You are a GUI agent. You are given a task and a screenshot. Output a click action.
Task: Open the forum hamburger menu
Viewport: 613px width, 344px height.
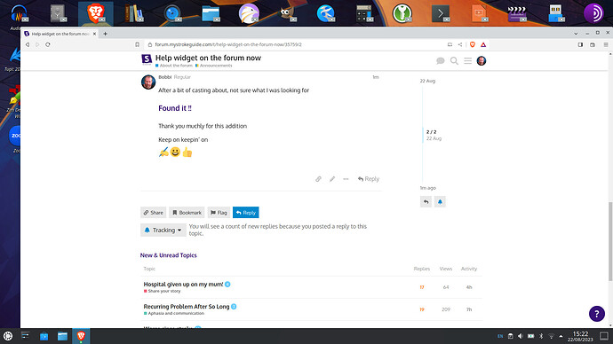tap(467, 61)
